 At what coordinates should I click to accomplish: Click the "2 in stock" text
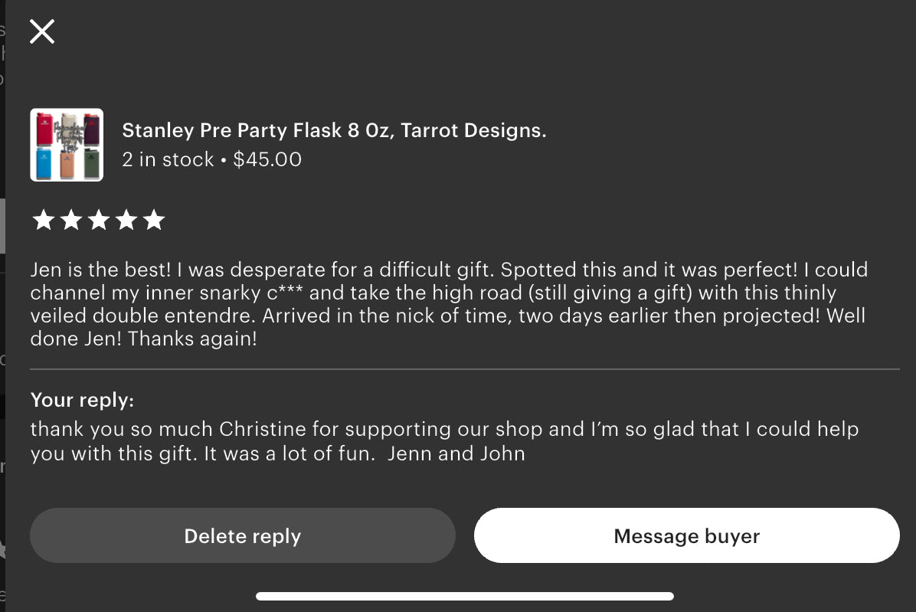(168, 159)
